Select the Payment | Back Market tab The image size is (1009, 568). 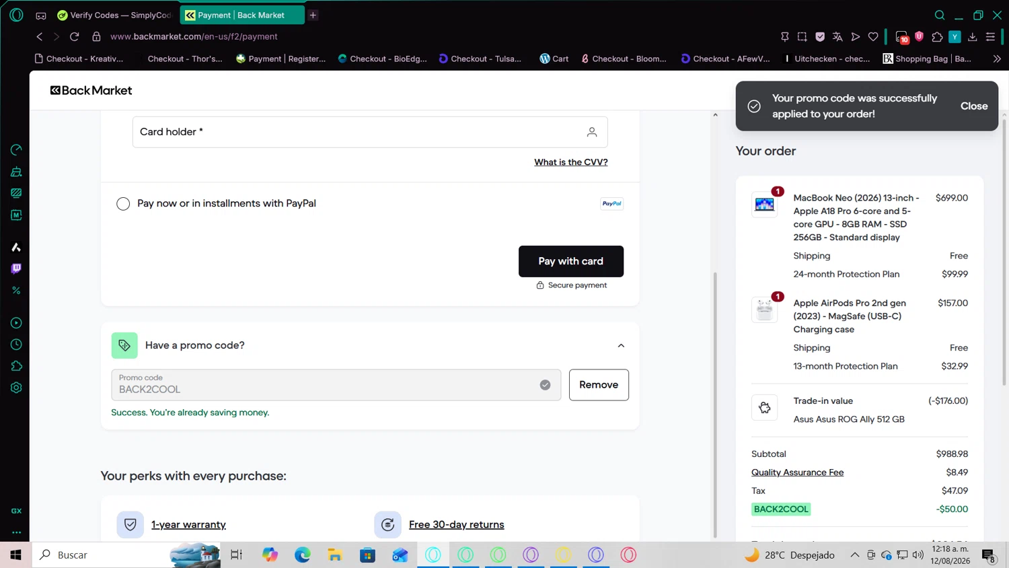click(x=242, y=15)
